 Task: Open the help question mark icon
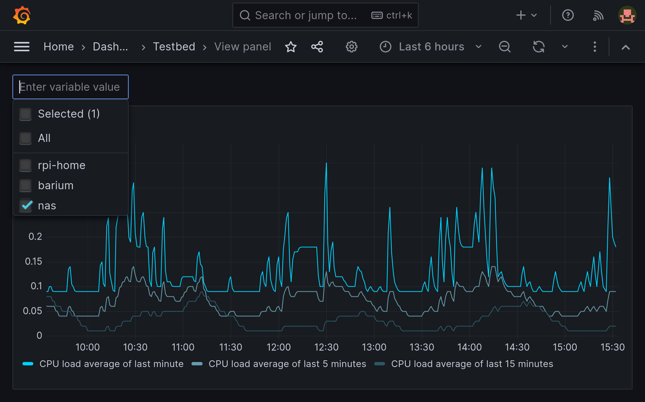click(x=568, y=15)
